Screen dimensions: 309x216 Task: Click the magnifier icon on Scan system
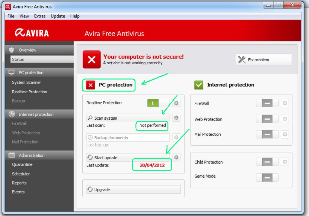(x=90, y=118)
